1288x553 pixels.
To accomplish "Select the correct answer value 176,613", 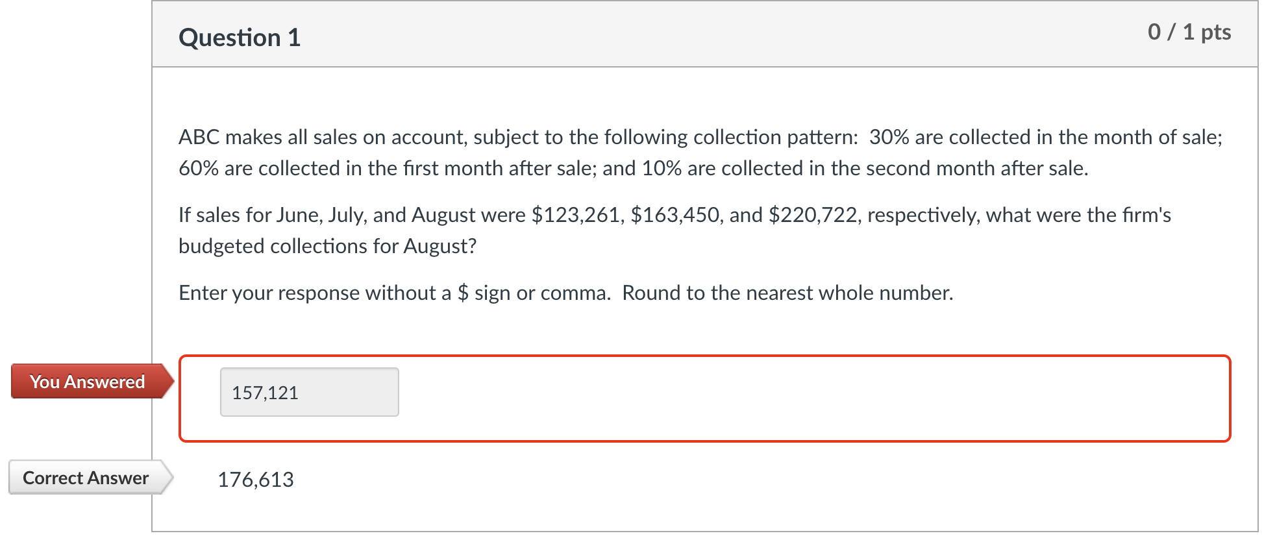I will pos(256,480).
